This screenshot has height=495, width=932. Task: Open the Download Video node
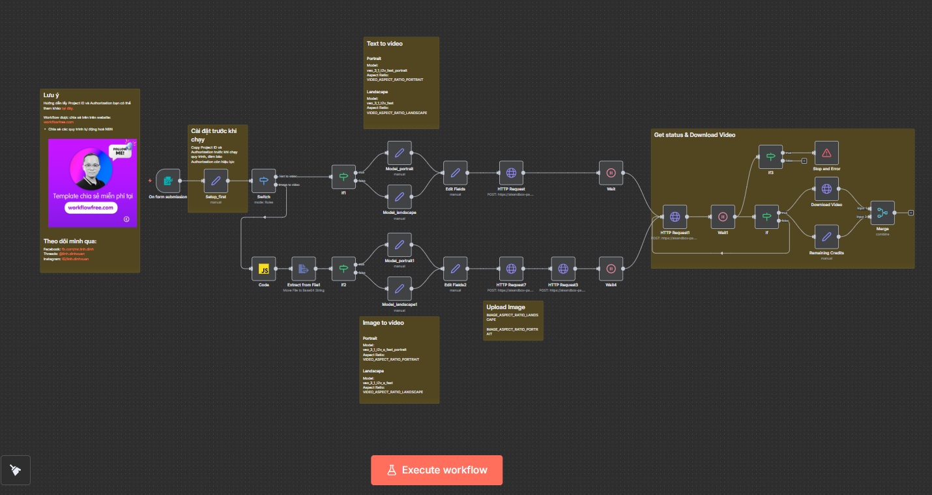coord(826,189)
